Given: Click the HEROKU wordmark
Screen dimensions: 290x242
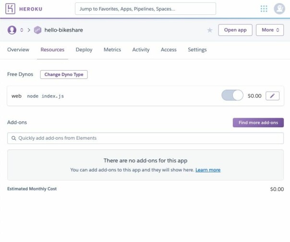Looking at the screenshot, I should point(31,9).
